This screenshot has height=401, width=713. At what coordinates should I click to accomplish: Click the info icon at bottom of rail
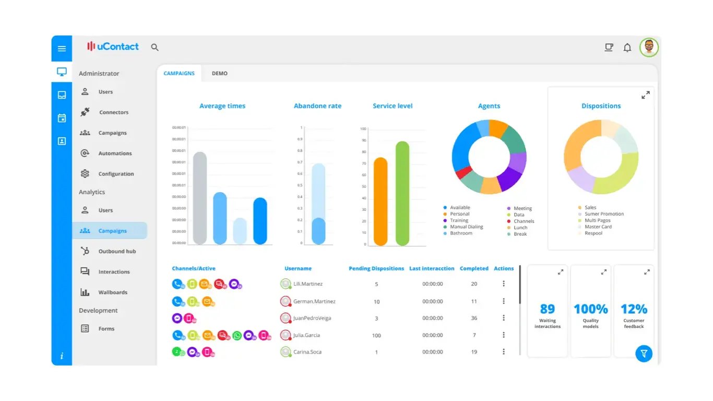pyautogui.click(x=62, y=356)
